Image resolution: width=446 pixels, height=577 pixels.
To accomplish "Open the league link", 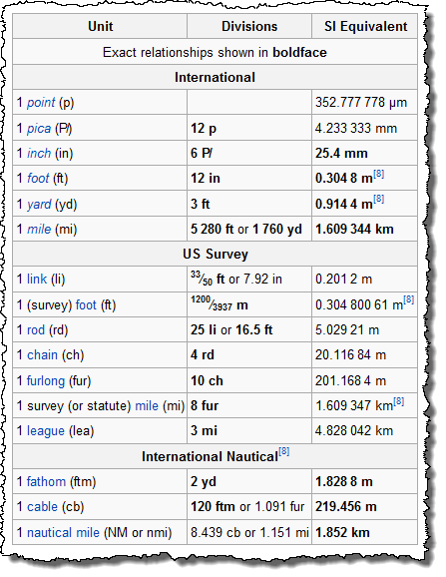I will 46,431.
